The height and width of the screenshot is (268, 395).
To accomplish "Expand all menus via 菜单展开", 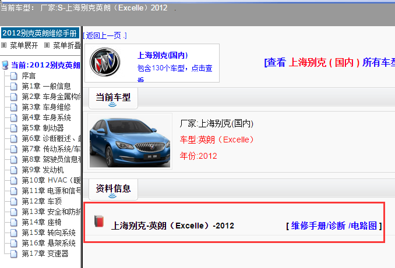I will point(24,45).
